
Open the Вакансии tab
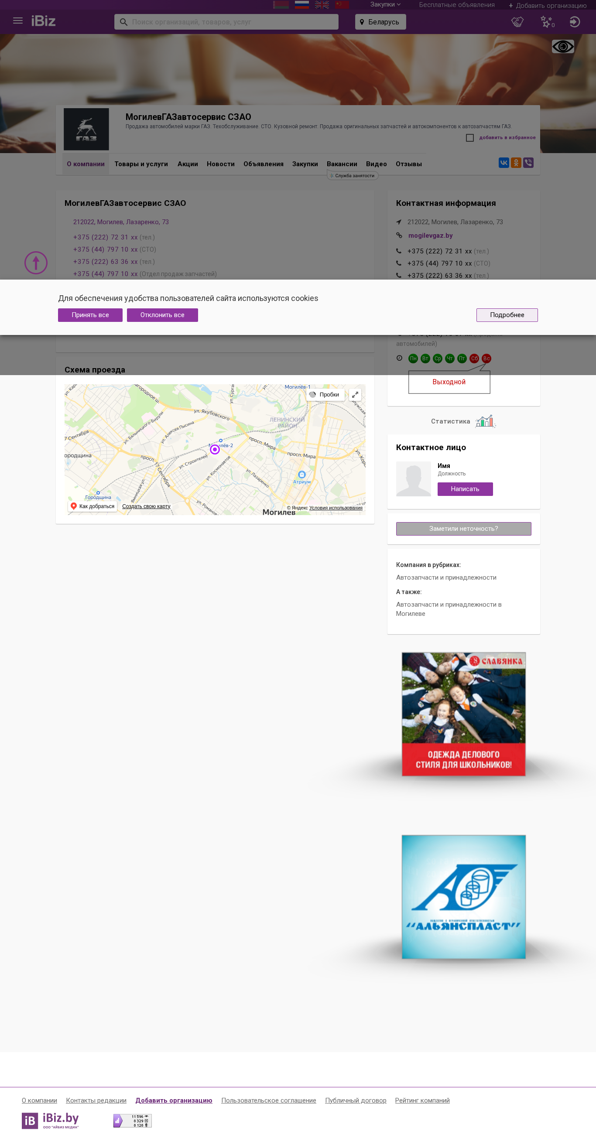pos(342,164)
